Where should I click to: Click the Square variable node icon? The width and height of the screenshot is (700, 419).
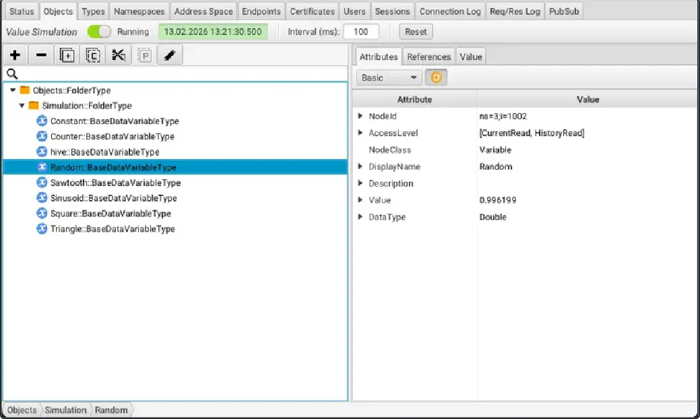pos(42,214)
